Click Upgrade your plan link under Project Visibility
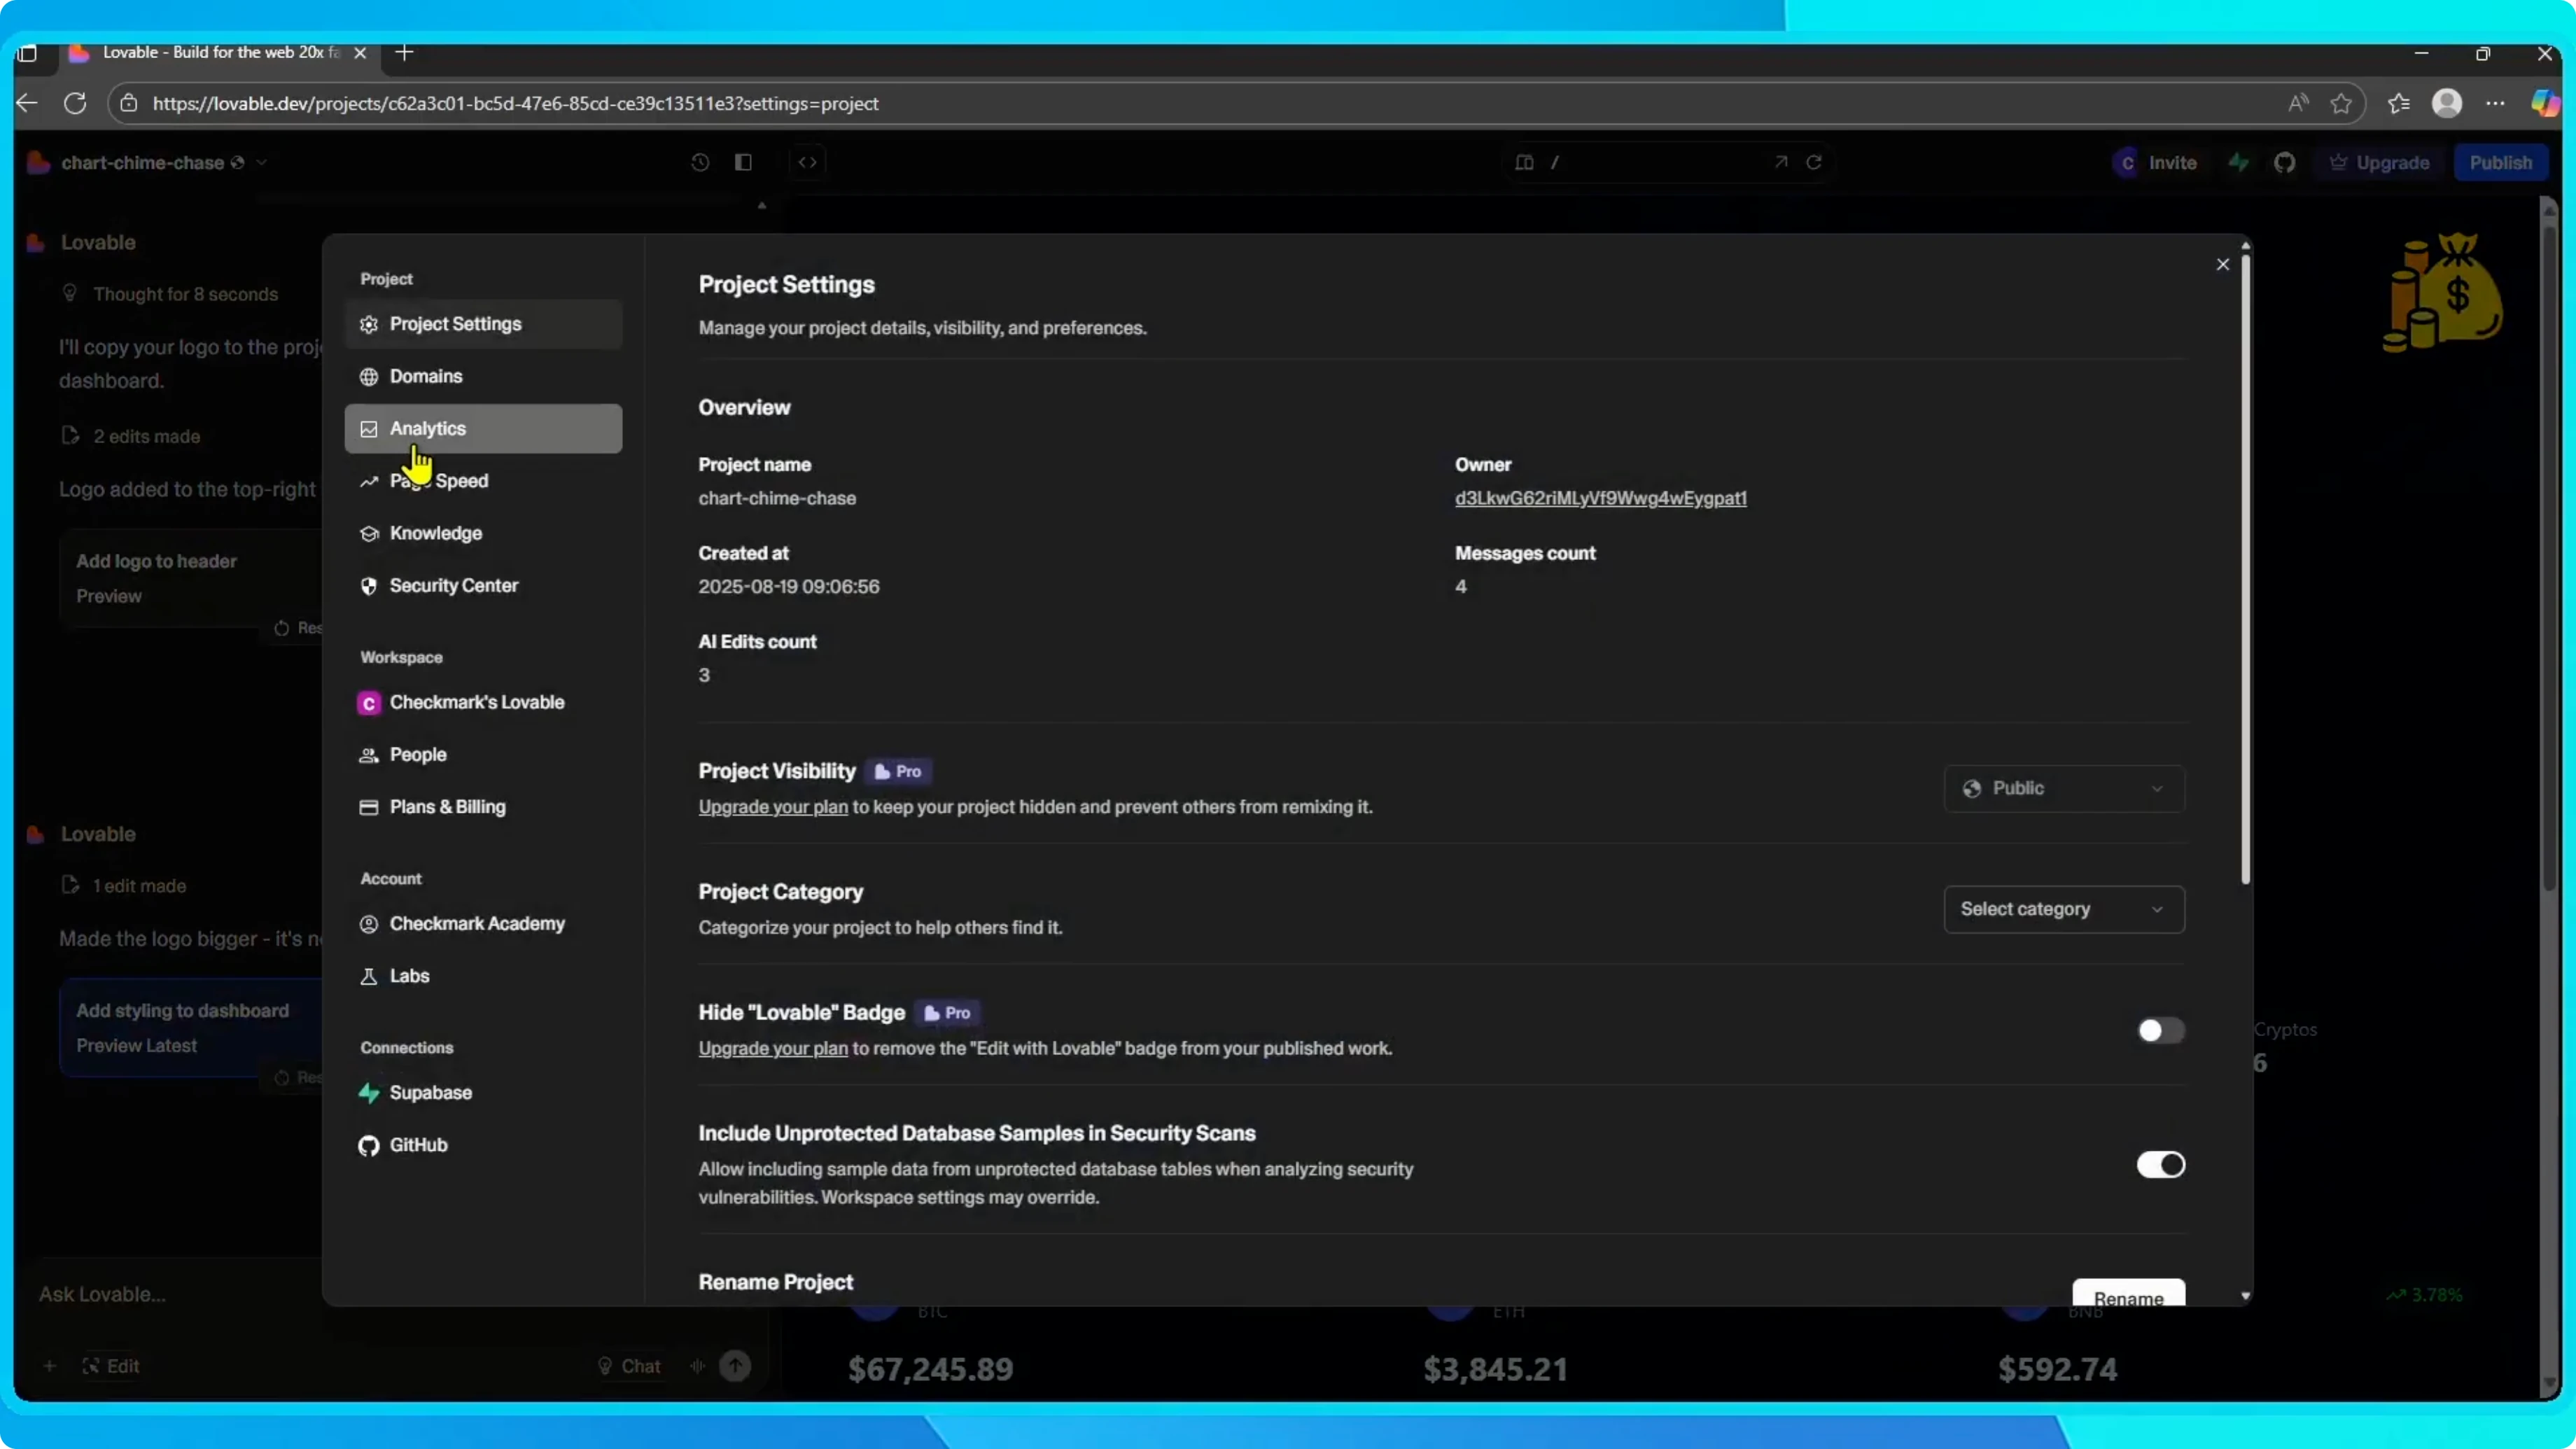The width and height of the screenshot is (2576, 1449). coord(772,807)
